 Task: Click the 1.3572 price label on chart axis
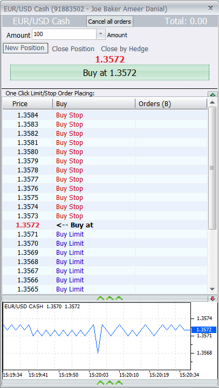[x=204, y=330]
